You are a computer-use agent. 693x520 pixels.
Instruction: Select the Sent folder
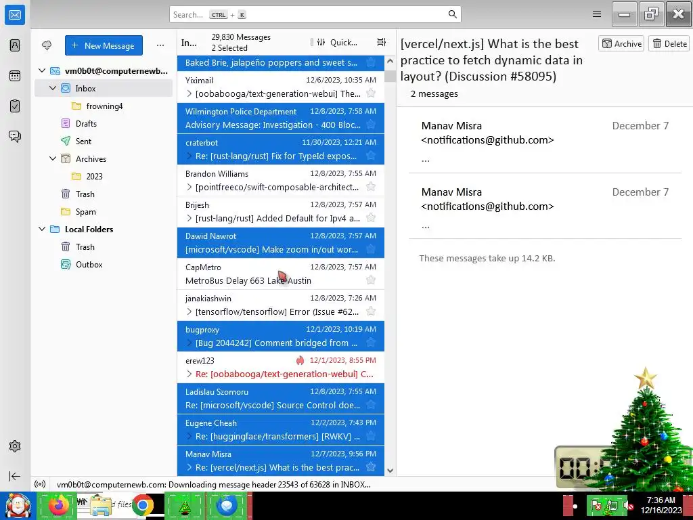tap(104, 141)
